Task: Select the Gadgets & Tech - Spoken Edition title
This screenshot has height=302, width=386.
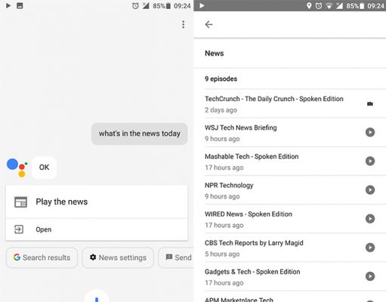Action: (x=252, y=272)
